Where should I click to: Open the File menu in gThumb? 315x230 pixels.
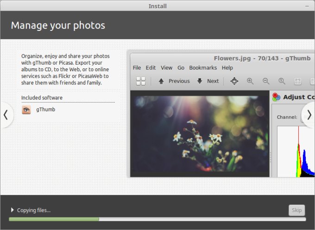(x=137, y=68)
